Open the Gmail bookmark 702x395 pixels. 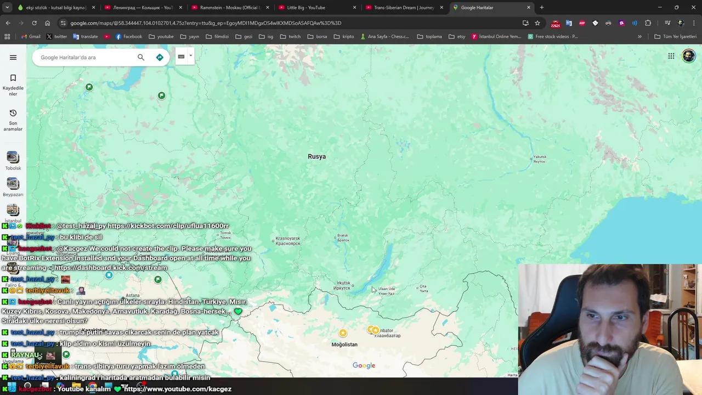point(31,37)
